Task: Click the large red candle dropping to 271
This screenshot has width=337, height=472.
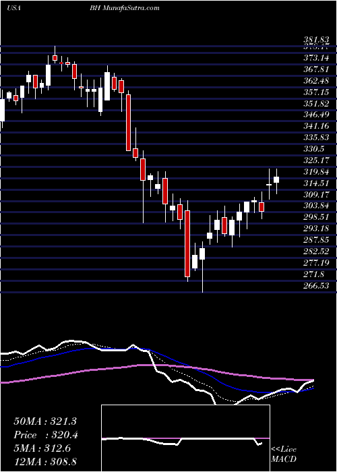Action: [x=187, y=243]
